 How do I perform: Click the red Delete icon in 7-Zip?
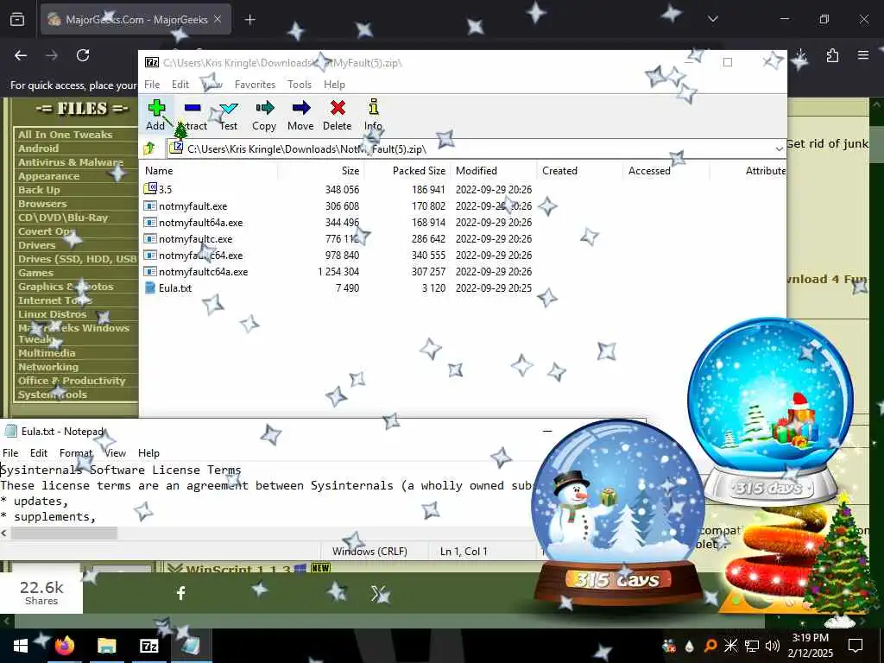(338, 115)
